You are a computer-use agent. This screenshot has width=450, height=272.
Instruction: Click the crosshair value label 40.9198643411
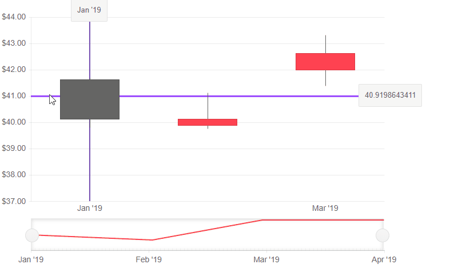pos(390,95)
